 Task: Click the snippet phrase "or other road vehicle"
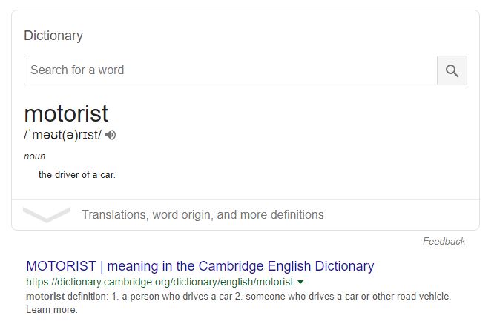click(398, 296)
